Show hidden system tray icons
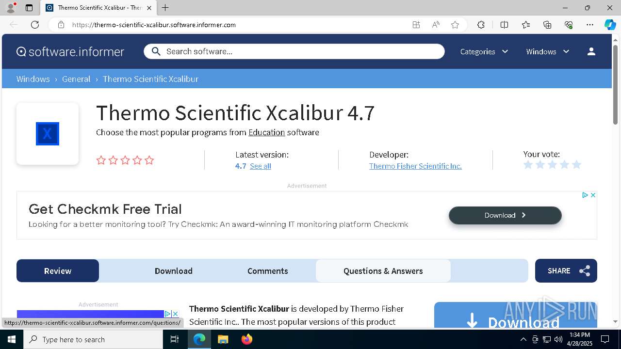 coord(523,339)
